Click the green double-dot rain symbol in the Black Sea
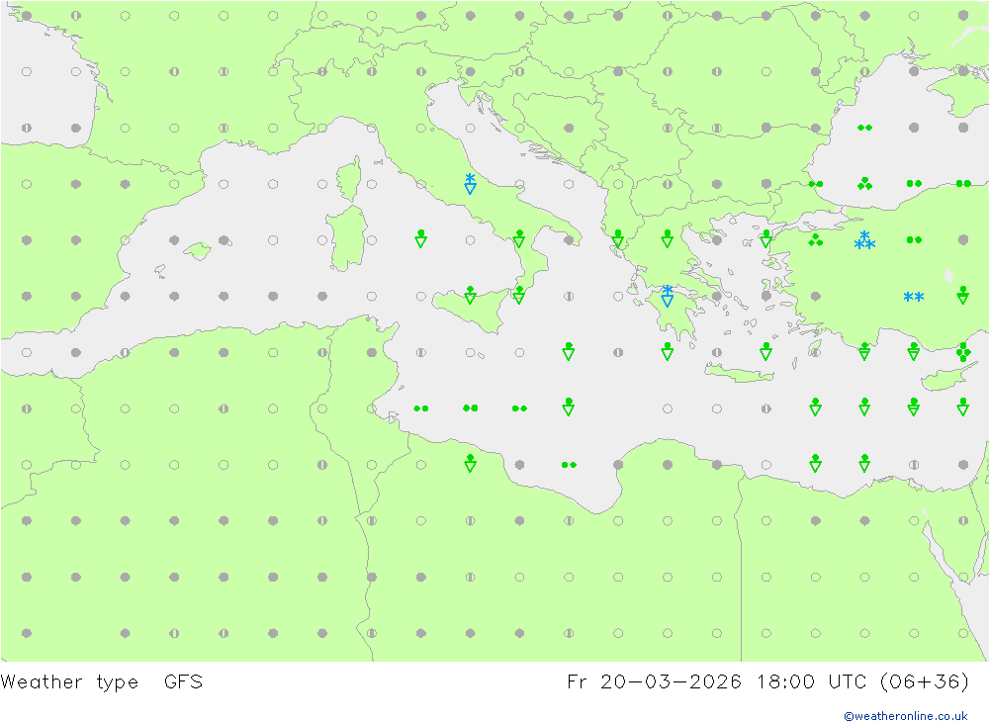 864,128
